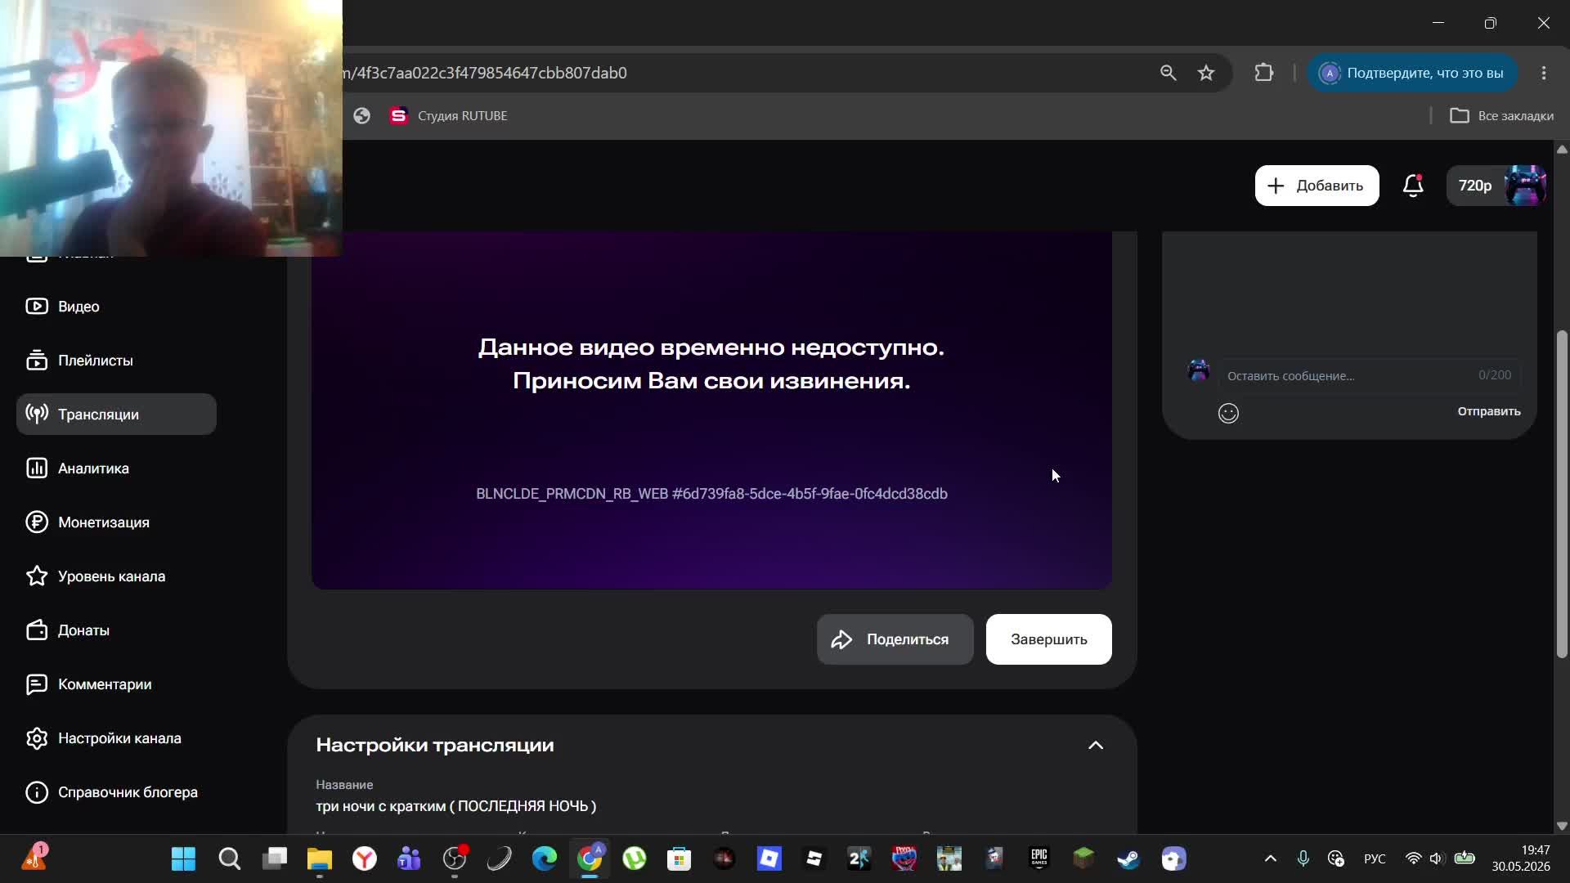Open the Видео section icon in sidebar
This screenshot has height=883, width=1570.
click(x=36, y=307)
